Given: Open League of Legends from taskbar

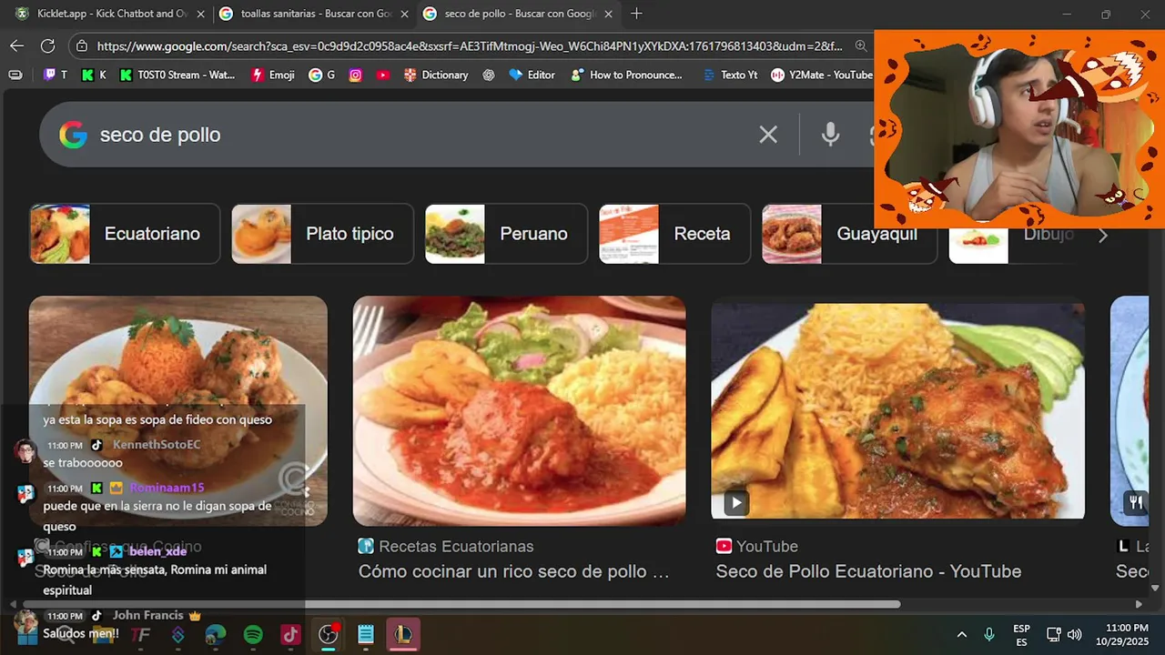Looking at the screenshot, I should coord(403,634).
